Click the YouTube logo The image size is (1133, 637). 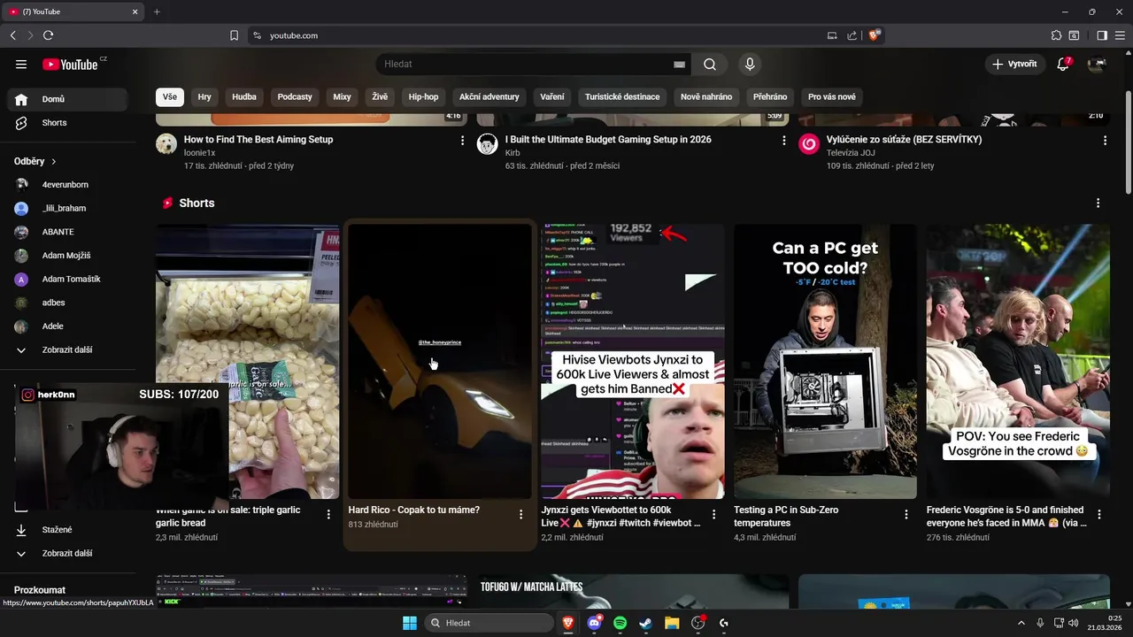tap(71, 64)
